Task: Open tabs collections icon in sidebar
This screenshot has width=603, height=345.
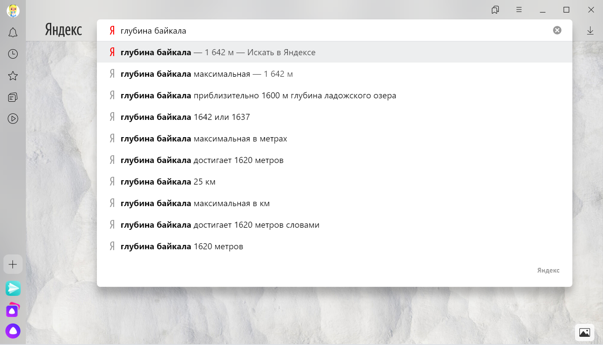Action: click(13, 97)
